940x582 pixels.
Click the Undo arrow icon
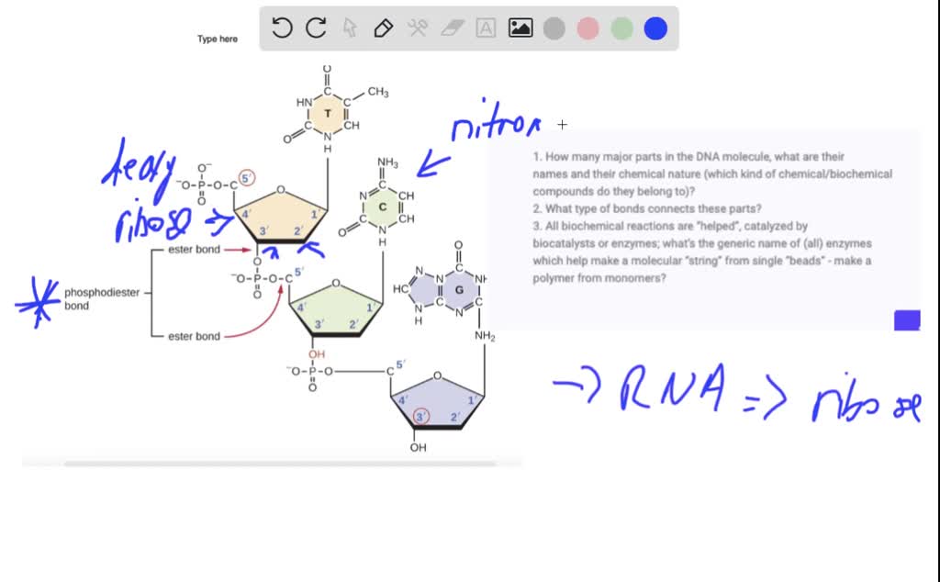click(x=282, y=28)
